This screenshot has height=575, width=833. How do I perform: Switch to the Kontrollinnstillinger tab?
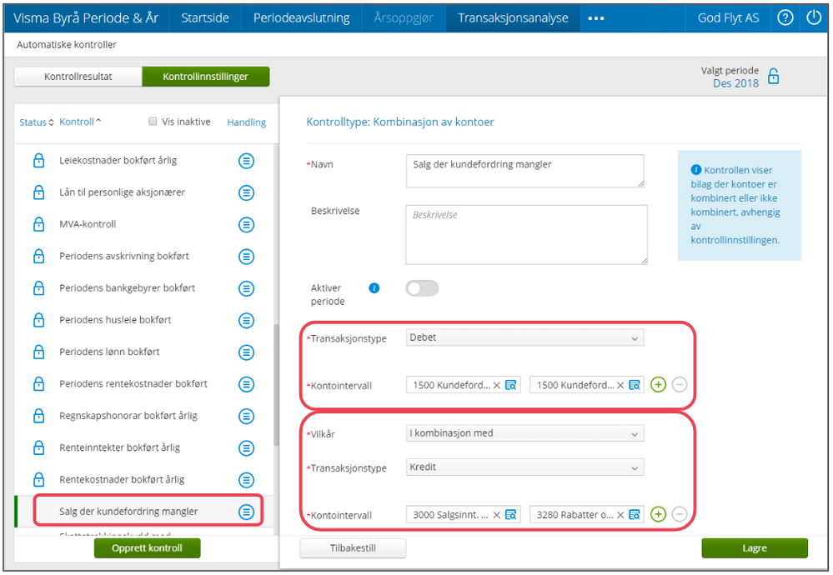pyautogui.click(x=206, y=77)
